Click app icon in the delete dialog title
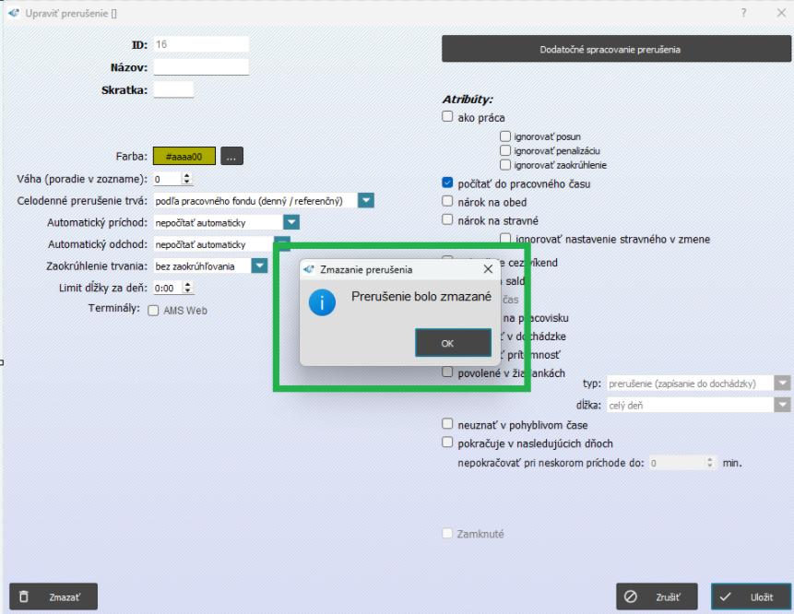 [309, 270]
